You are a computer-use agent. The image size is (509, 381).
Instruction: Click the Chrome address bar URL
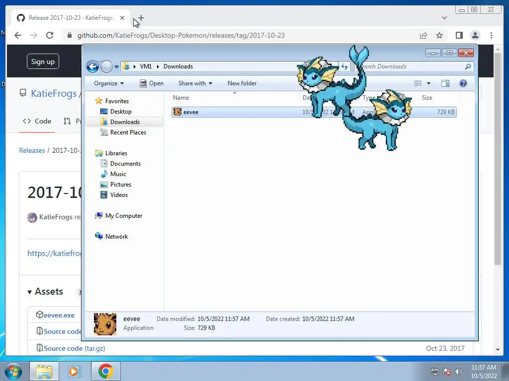click(181, 35)
